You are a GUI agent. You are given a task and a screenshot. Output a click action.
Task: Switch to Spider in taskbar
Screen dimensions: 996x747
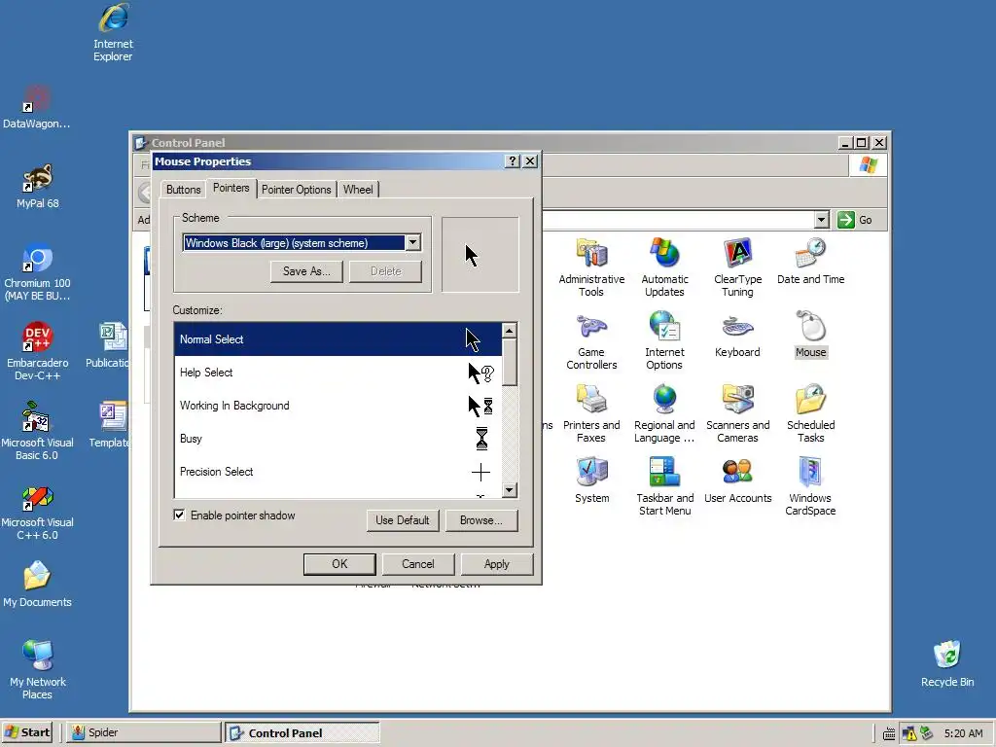pos(146,732)
